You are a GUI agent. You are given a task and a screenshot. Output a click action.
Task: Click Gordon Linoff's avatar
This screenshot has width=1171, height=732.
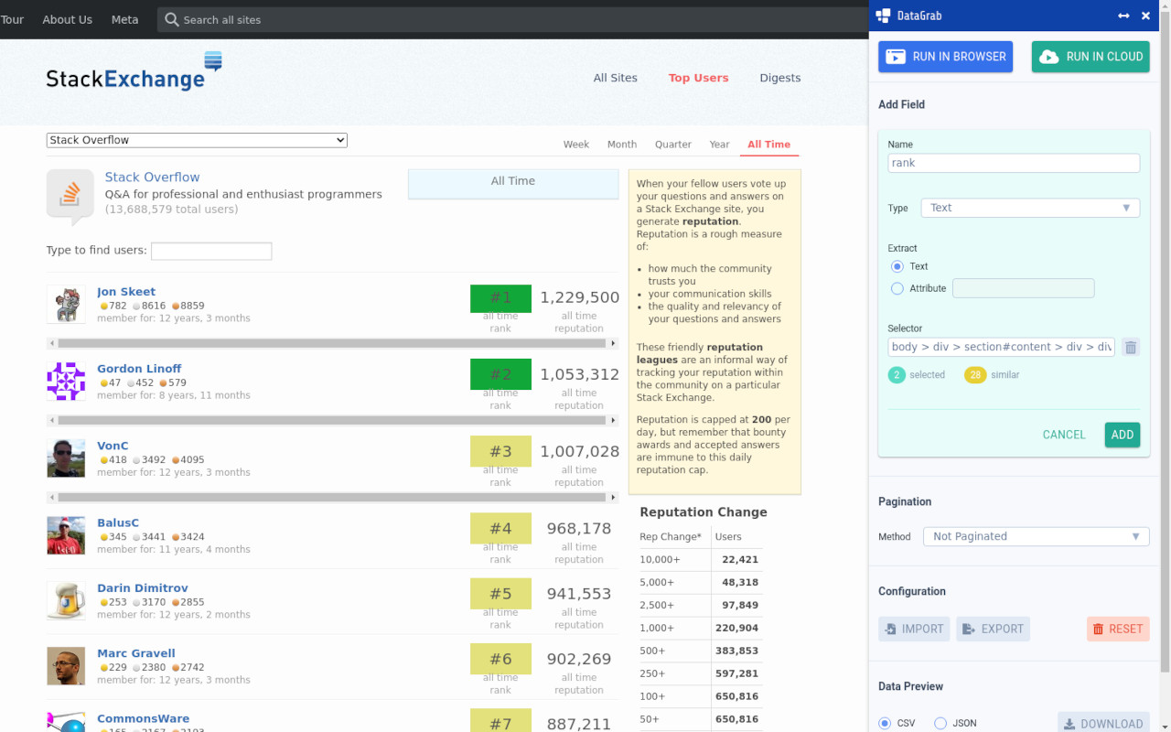tap(66, 381)
